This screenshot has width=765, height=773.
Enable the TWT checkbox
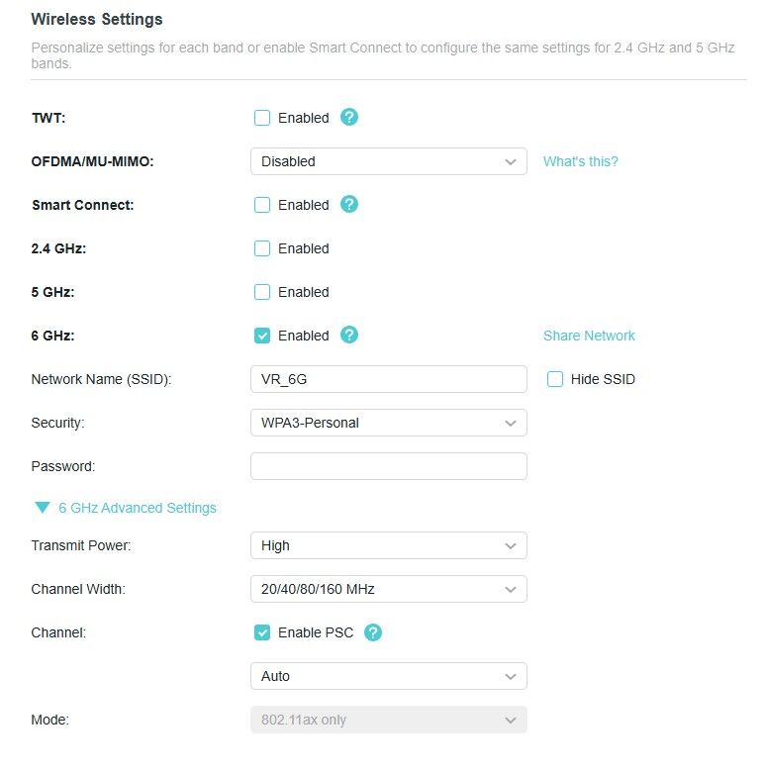tap(262, 118)
